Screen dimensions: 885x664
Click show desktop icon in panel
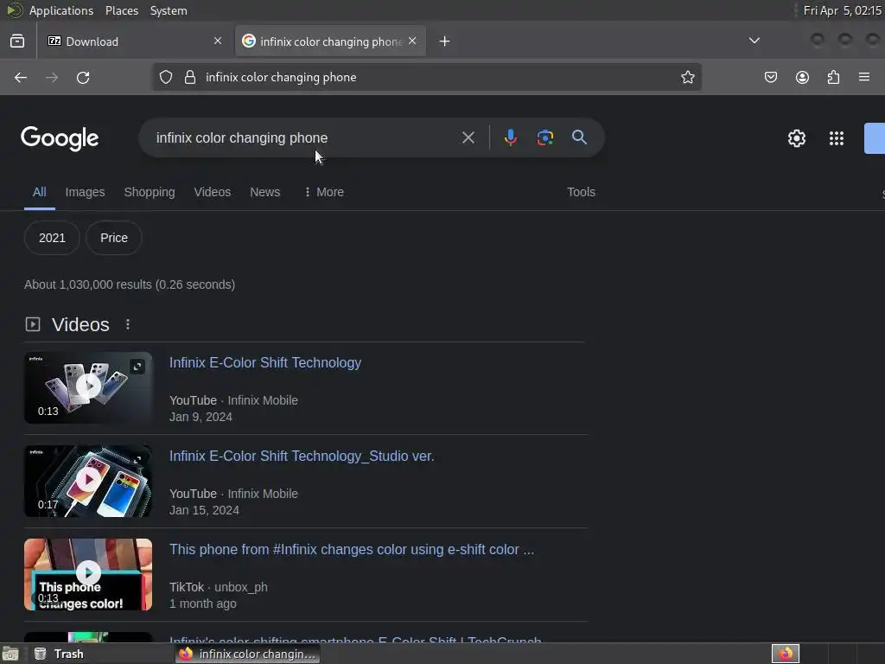tap(10, 654)
